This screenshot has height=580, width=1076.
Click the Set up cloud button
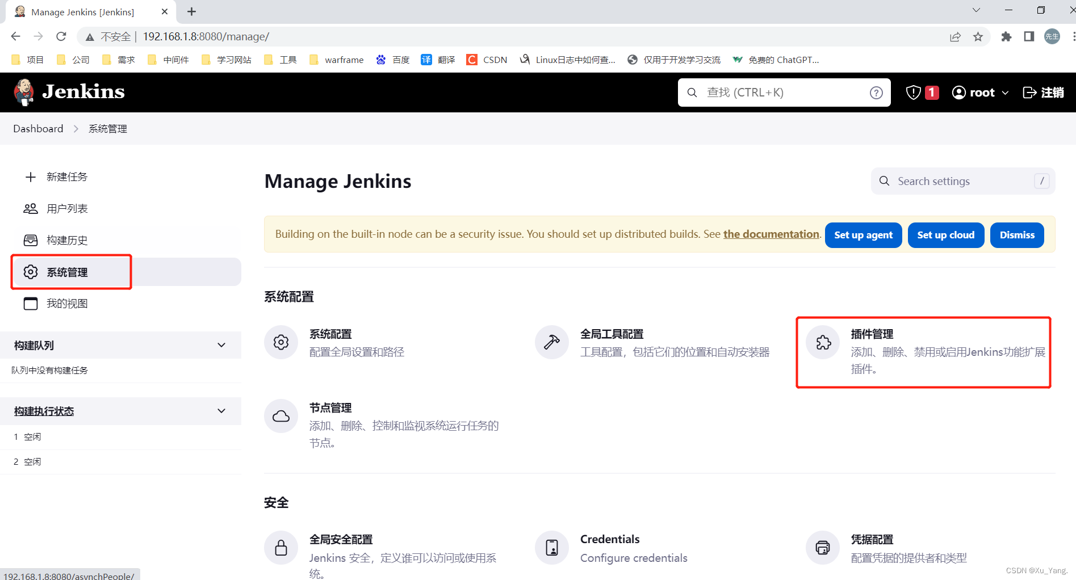[946, 235]
